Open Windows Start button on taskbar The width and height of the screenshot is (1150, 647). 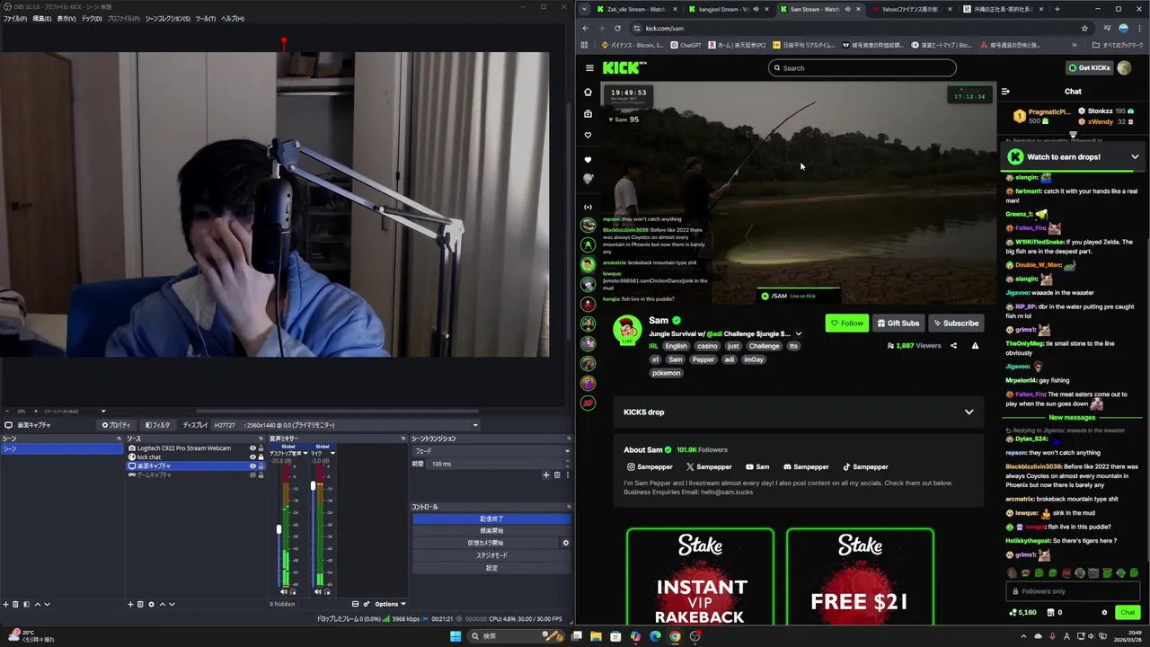coord(456,636)
